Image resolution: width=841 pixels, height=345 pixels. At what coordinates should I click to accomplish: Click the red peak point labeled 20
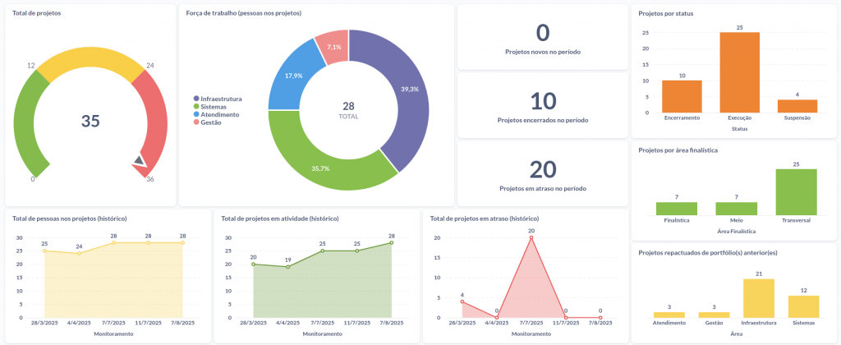(531, 237)
